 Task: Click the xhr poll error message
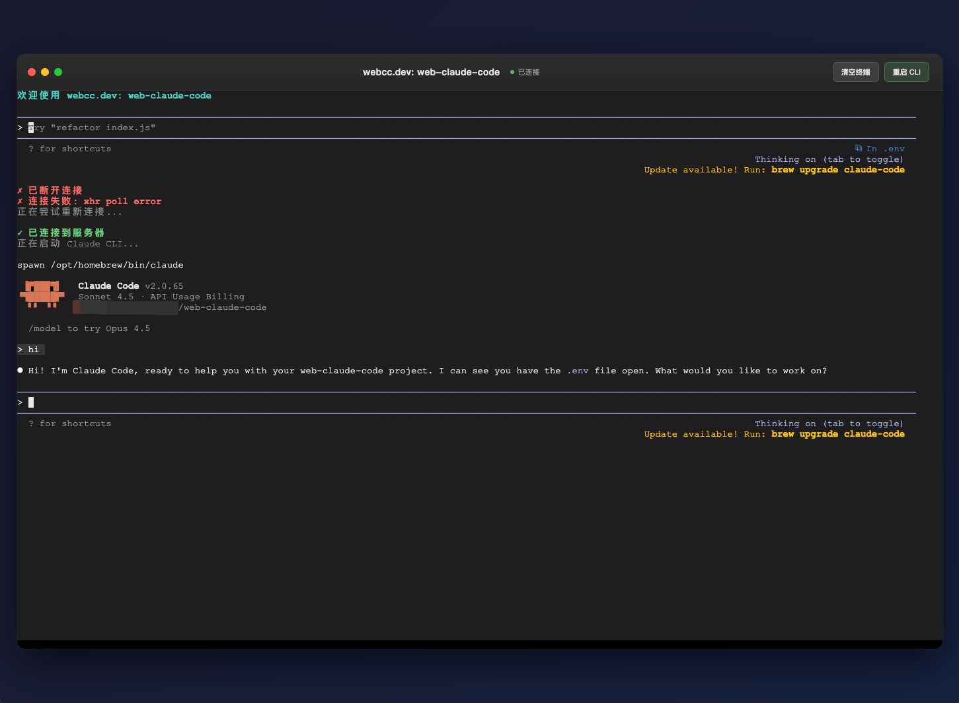click(x=122, y=202)
